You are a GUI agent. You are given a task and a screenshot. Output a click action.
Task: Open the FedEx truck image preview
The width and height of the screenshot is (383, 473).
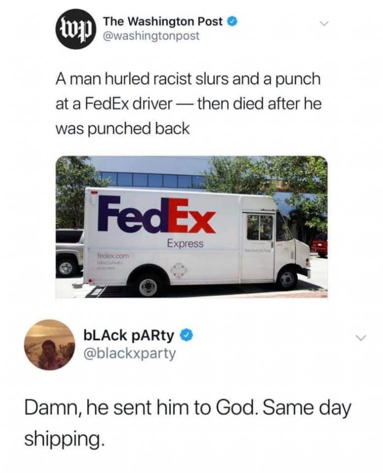coord(191,227)
